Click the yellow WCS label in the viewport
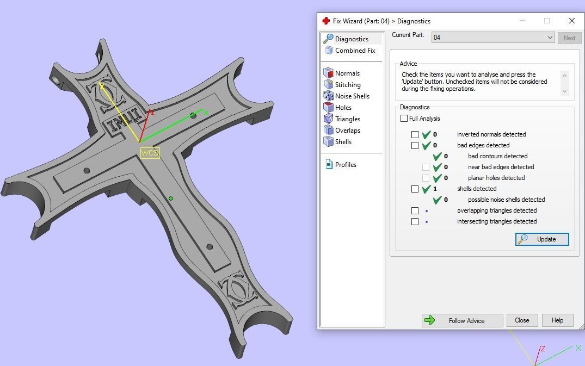The height and width of the screenshot is (366, 585). click(150, 153)
